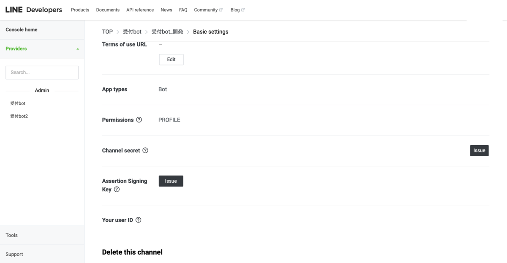Click the PROFILE permission value
This screenshot has height=263, width=507.
pos(169,120)
